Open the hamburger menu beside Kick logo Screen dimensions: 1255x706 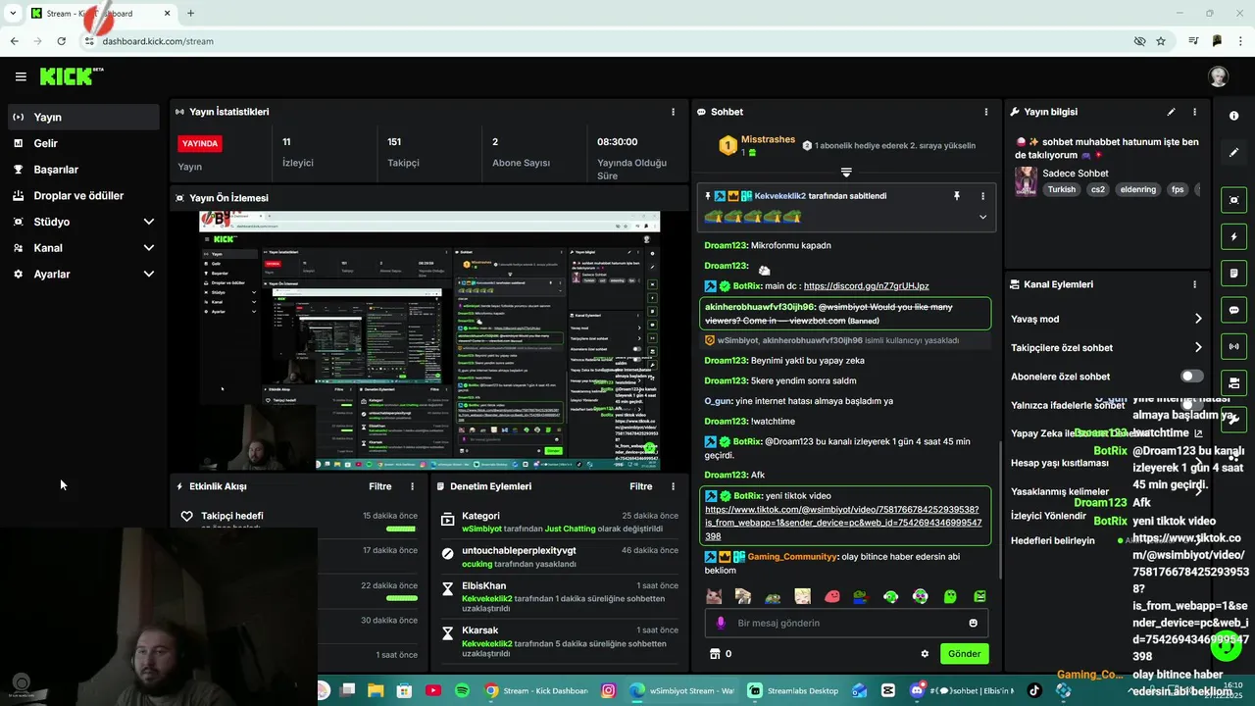tap(21, 76)
